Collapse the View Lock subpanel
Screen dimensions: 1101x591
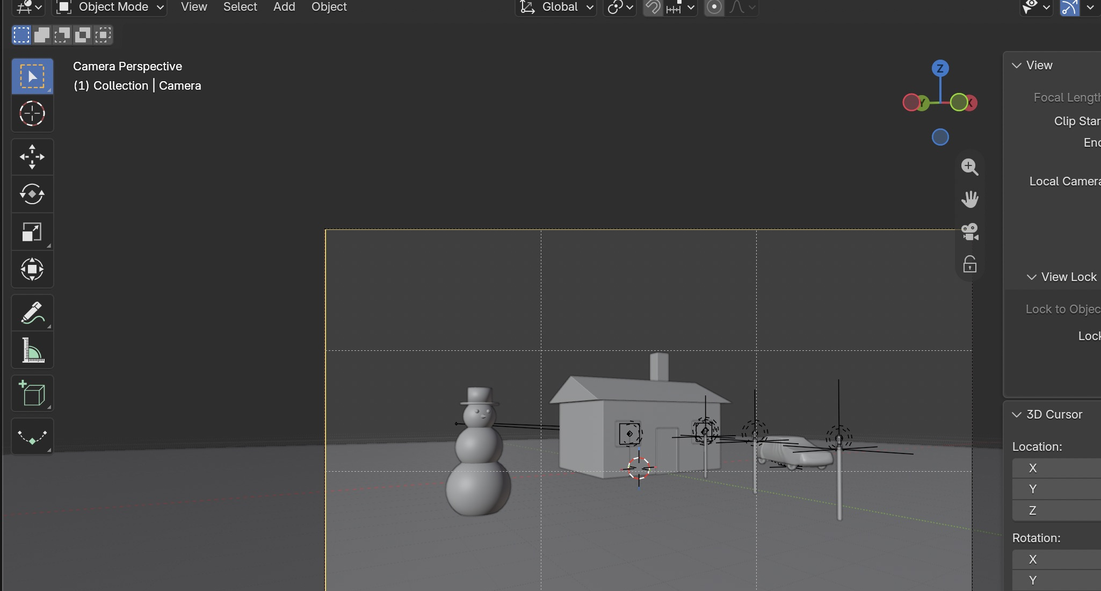tap(1031, 277)
